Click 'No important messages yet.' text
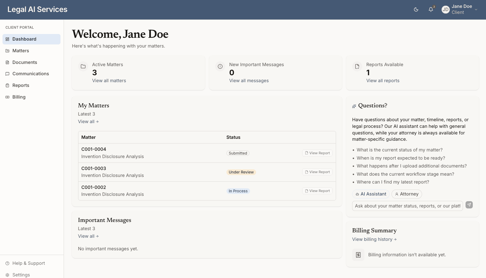This screenshot has width=486, height=278. (x=108, y=249)
